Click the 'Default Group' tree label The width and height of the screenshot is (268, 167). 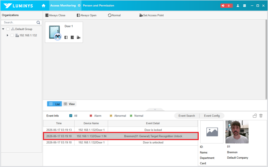point(23,29)
